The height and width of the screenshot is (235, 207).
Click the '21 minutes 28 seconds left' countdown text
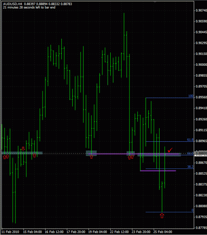(x=29, y=8)
